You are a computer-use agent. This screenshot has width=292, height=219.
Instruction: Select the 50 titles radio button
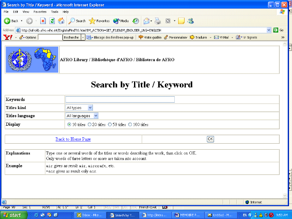pyautogui.click(x=110, y=124)
